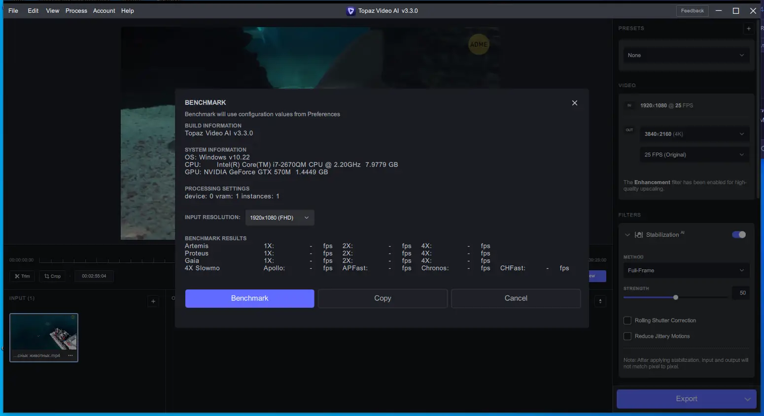Open the Presets dropdown showing None

pos(686,55)
